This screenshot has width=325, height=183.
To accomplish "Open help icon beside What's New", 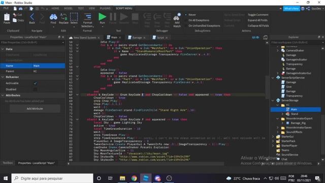I will click(303, 9).
